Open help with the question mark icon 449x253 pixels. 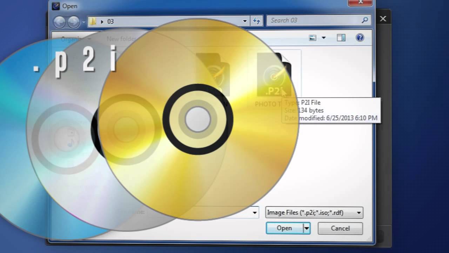(360, 38)
